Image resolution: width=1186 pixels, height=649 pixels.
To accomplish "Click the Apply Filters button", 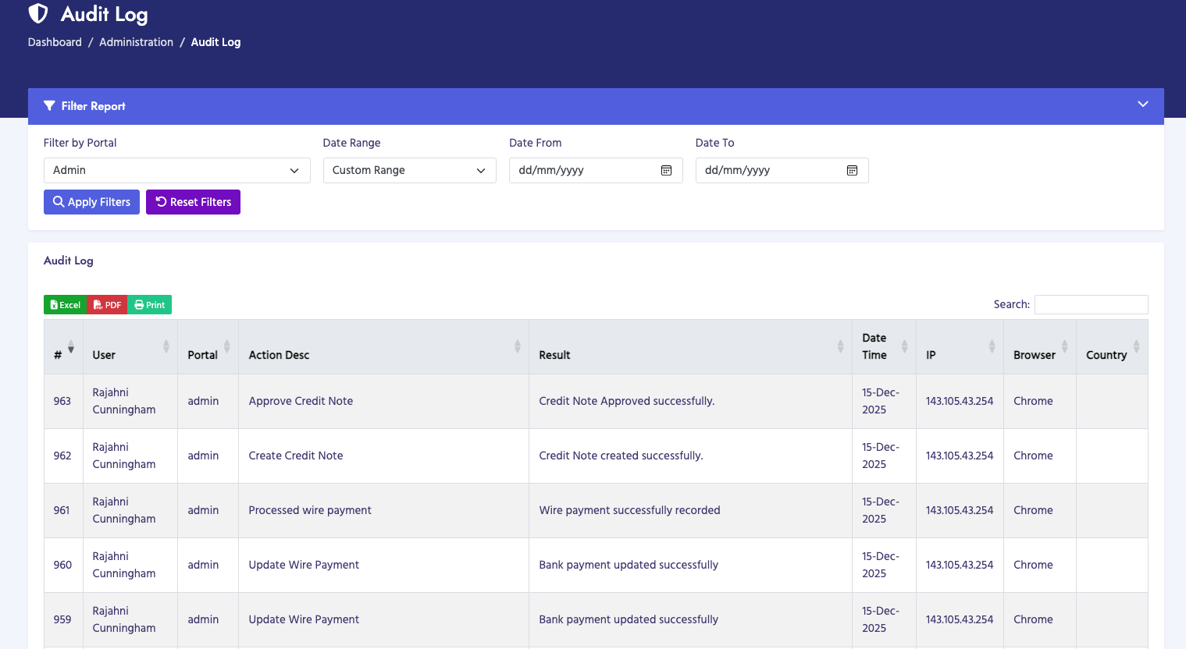I will (x=91, y=202).
